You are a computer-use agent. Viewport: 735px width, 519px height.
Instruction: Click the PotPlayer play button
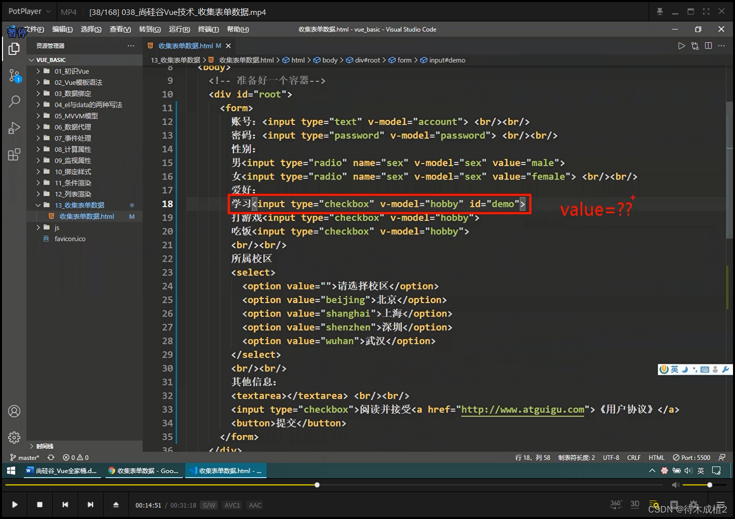[x=15, y=505]
